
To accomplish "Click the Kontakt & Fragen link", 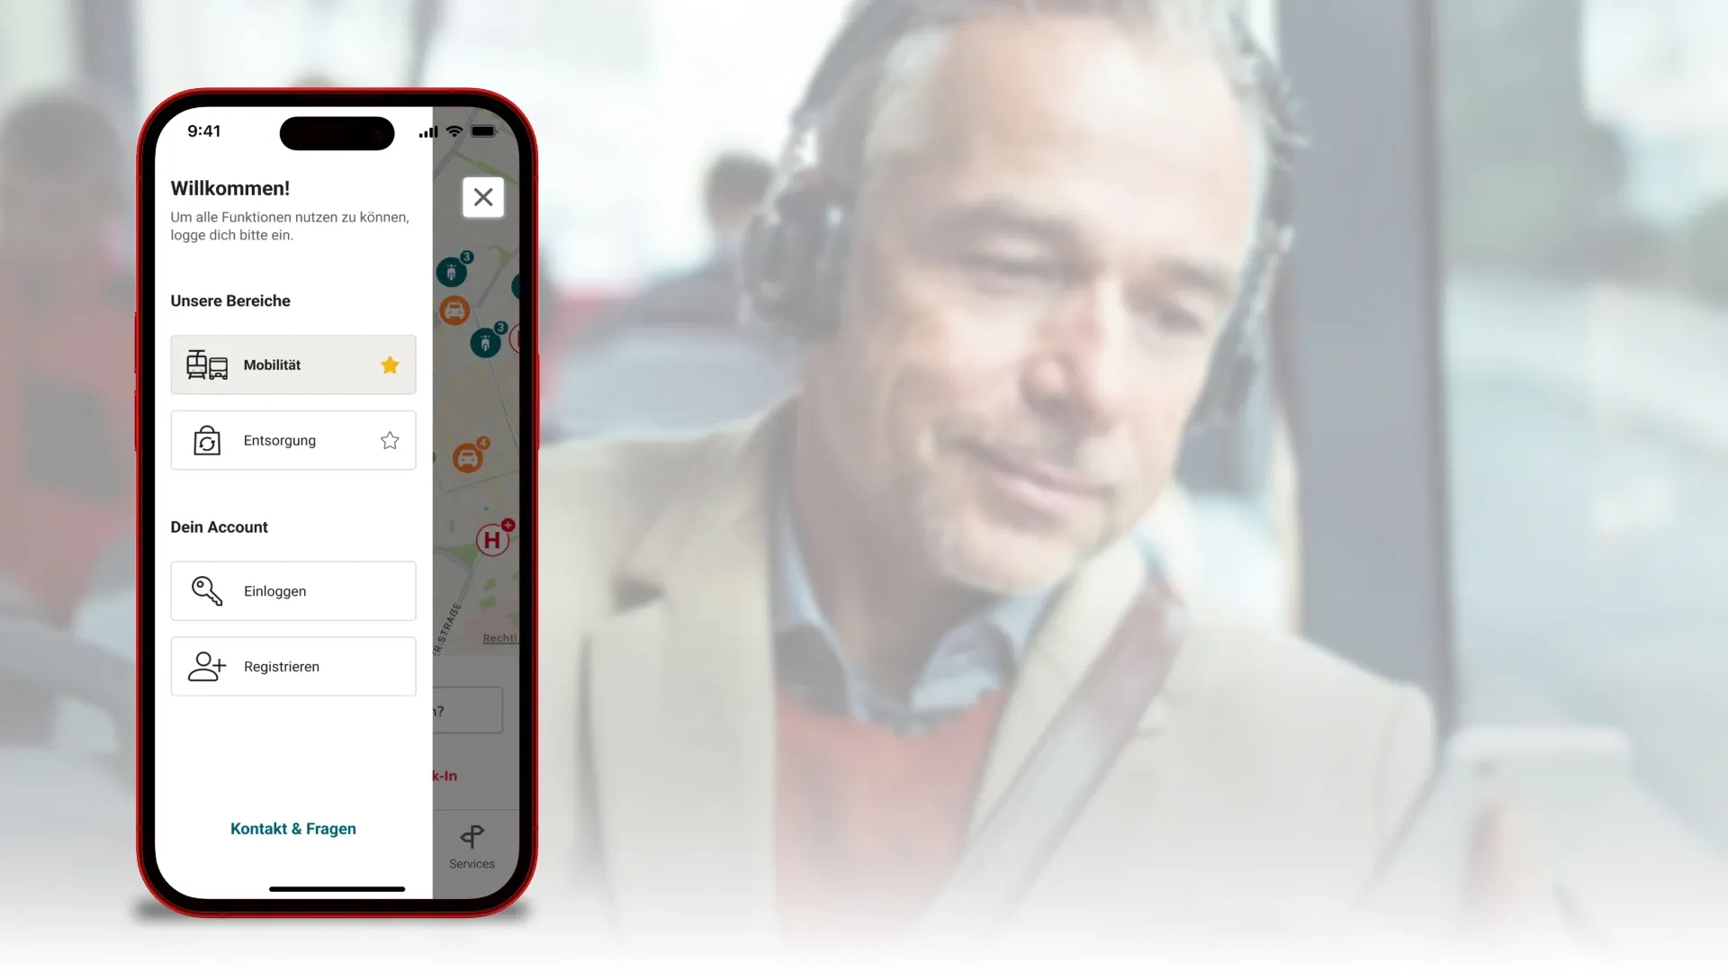I will 293,828.
